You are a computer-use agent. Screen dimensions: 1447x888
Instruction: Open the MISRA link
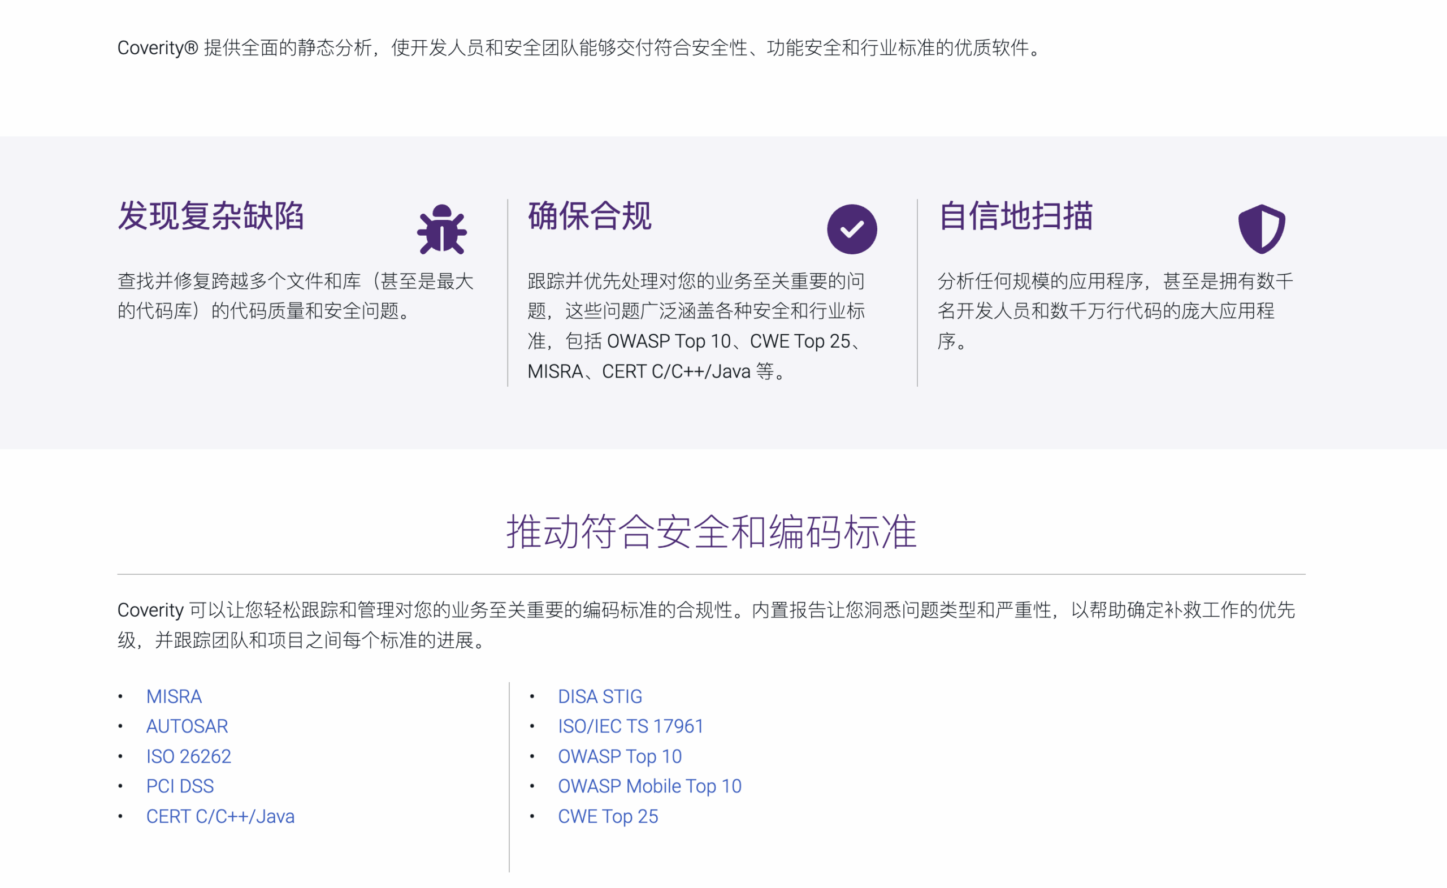click(x=174, y=696)
